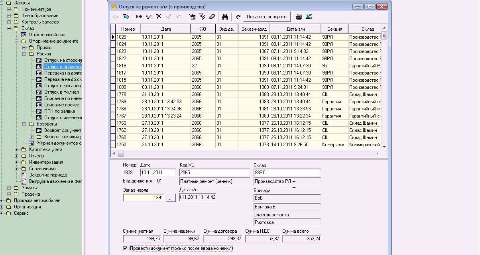Click the add new record icon

coord(139,17)
